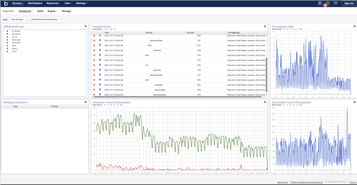This screenshot has width=357, height=185.
Task: Select 12h range in Process Errors
Action: 111,29
